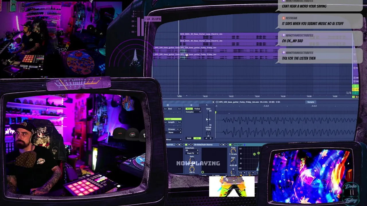Click save preset icon on Real GA device
The height and width of the screenshot is (206, 367).
coord(179,145)
